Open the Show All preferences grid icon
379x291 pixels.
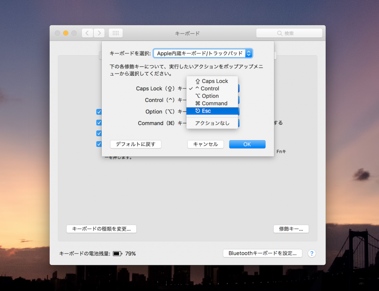point(115,33)
